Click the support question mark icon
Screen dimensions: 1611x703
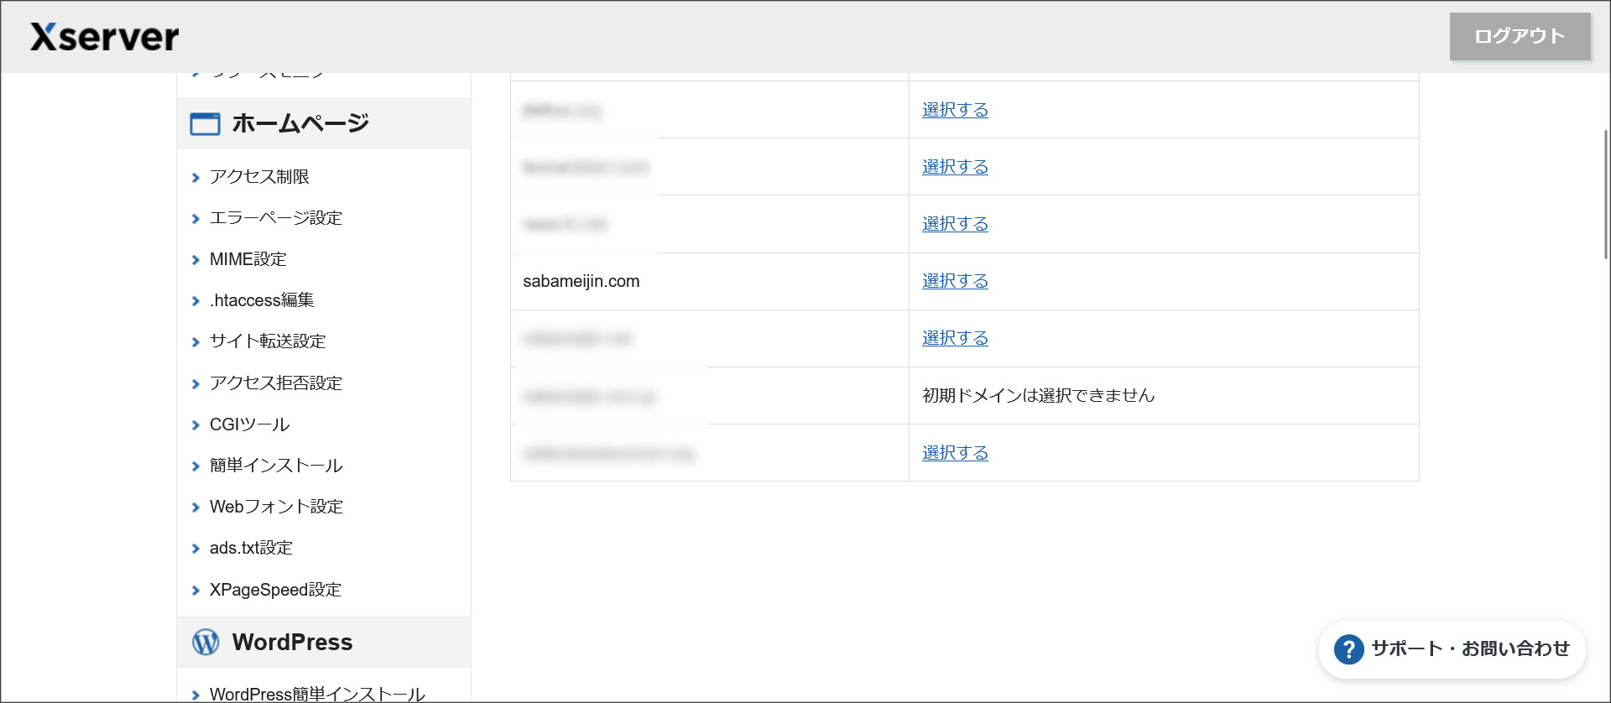click(1348, 649)
